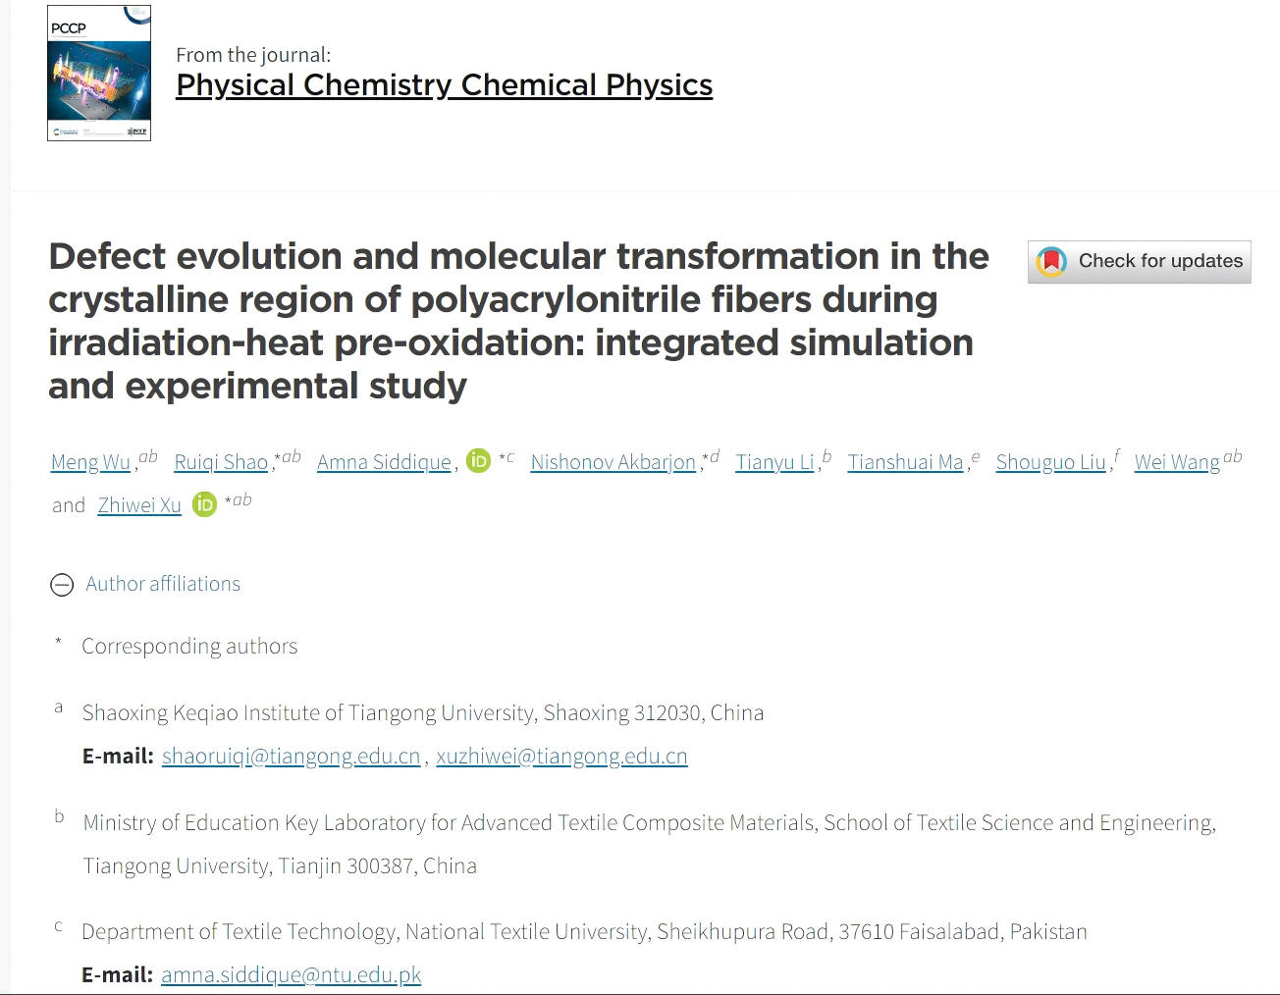Open author Meng Wu's profile link
The image size is (1280, 995).
coord(90,462)
